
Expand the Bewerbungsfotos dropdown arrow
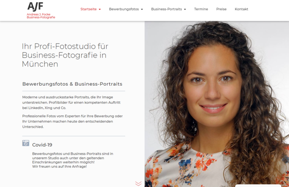click(x=142, y=9)
